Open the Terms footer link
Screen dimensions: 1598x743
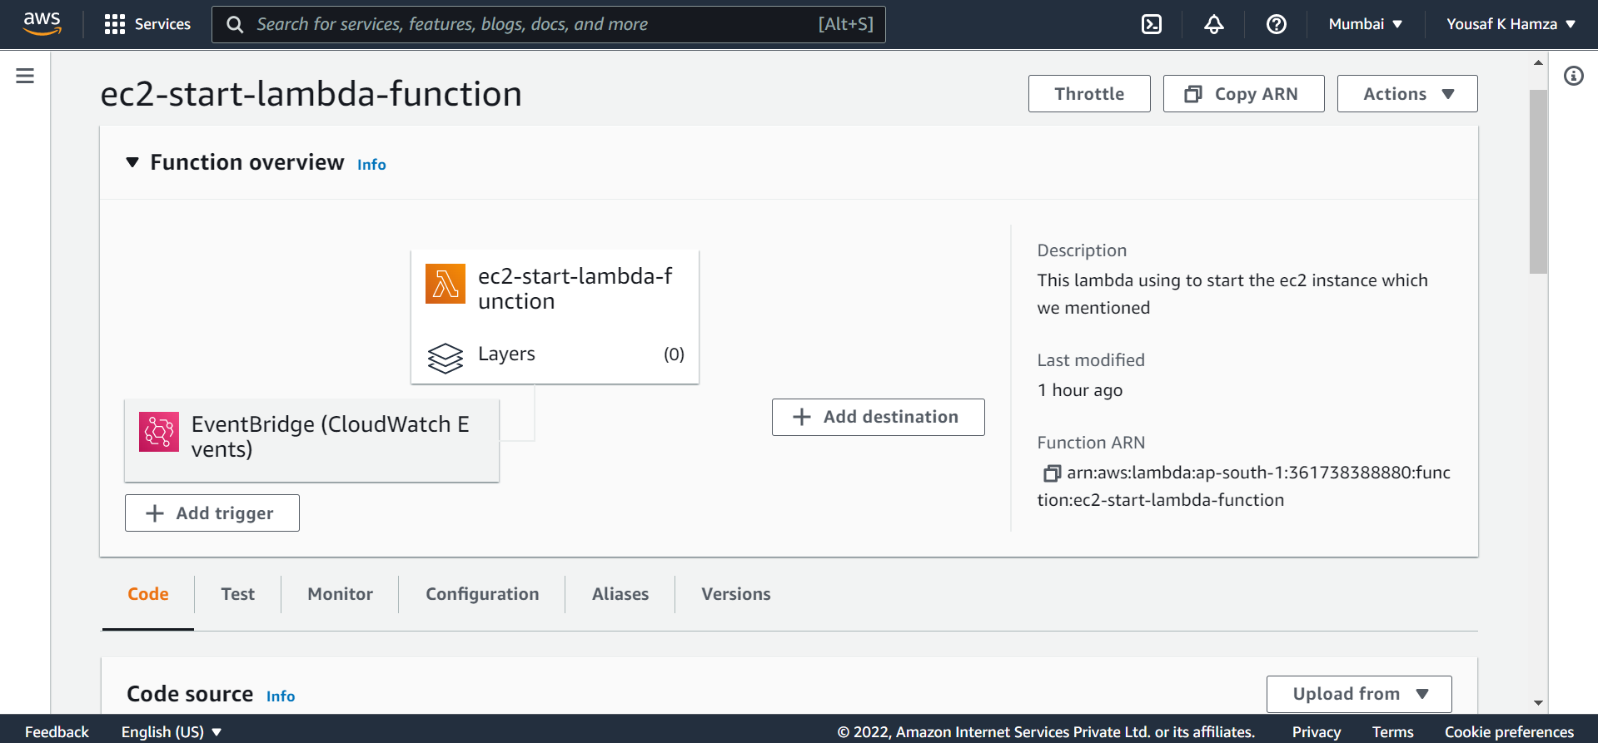click(1393, 731)
